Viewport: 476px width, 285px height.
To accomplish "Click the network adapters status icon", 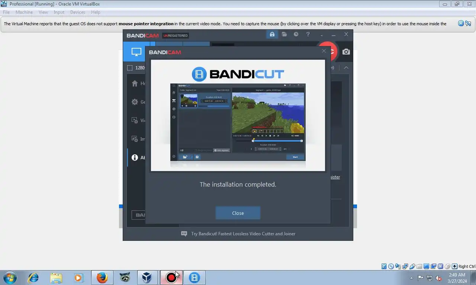I will tap(405, 266).
